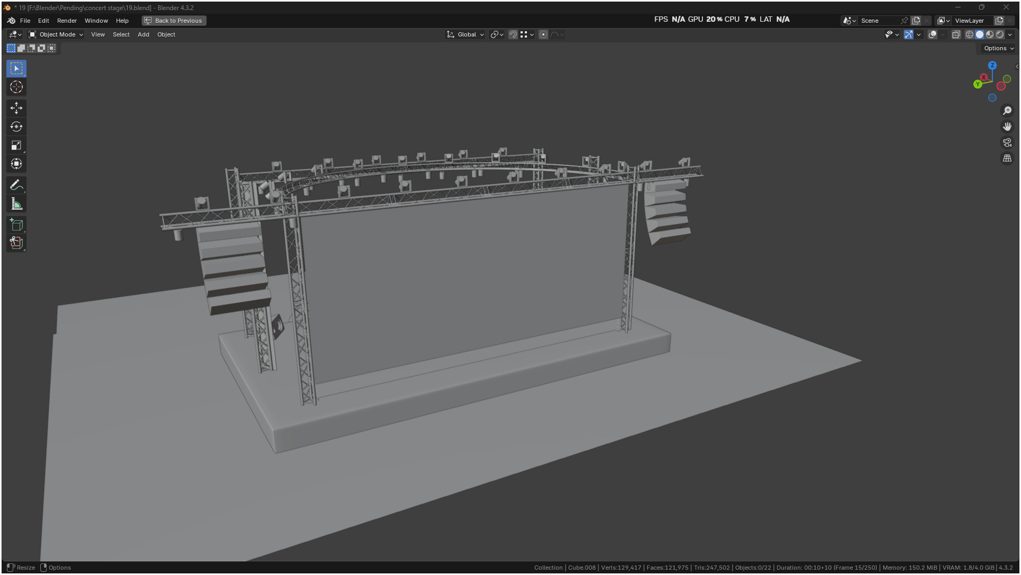Select the Measure tool
The image size is (1021, 575).
point(16,204)
